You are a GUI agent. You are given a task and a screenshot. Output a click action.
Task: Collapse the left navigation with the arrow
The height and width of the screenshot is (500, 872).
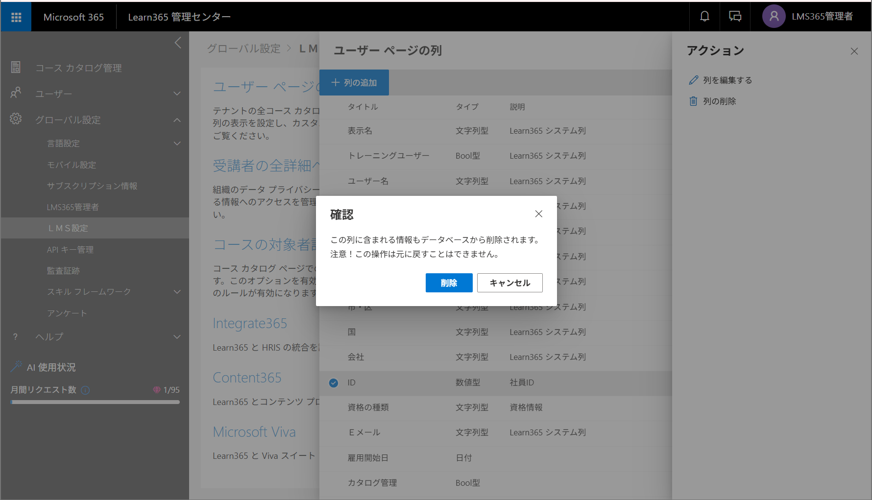pos(178,43)
